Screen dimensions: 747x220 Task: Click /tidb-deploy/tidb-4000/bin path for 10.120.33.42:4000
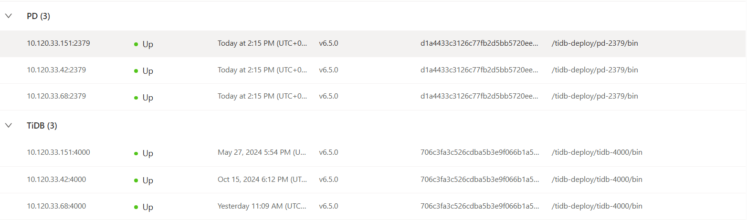tap(597, 180)
